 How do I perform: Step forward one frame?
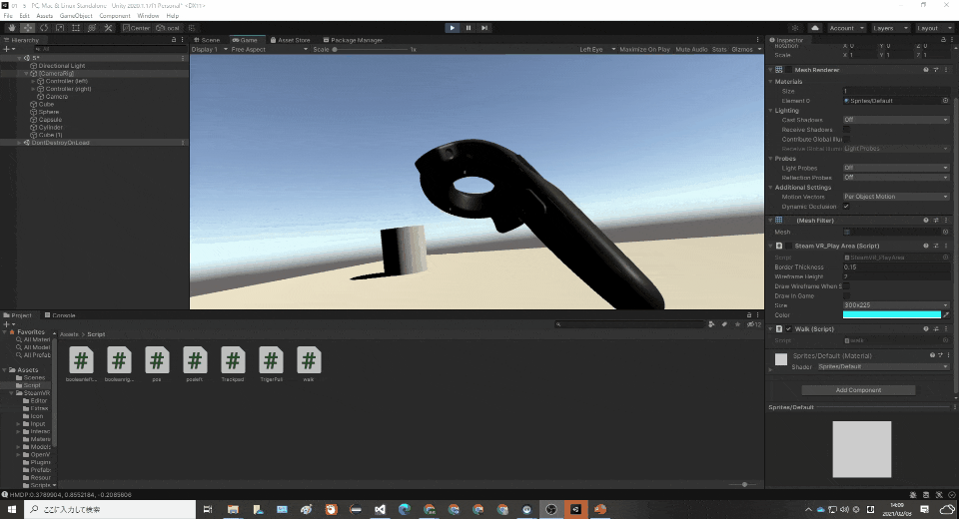484,28
